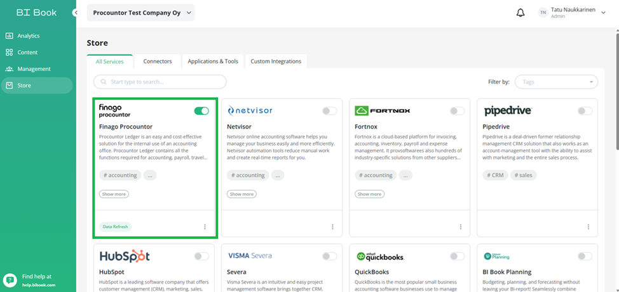Viewport: 619px width, 292px height.
Task: Click the BI Book logo
Action: (36, 13)
